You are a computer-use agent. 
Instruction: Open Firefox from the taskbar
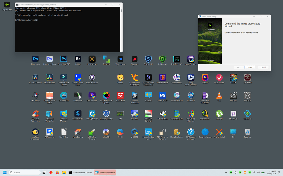57,172
